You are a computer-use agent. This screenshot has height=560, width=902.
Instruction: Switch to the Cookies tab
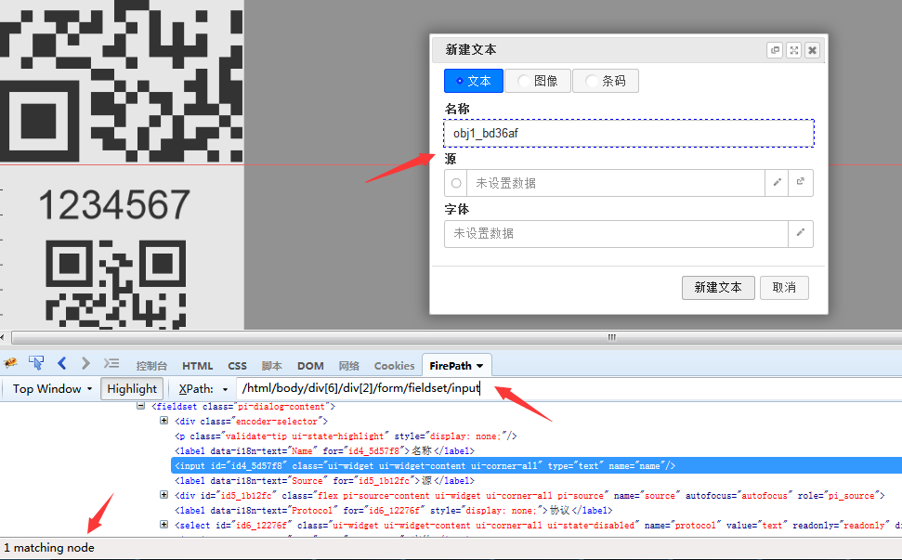point(394,366)
